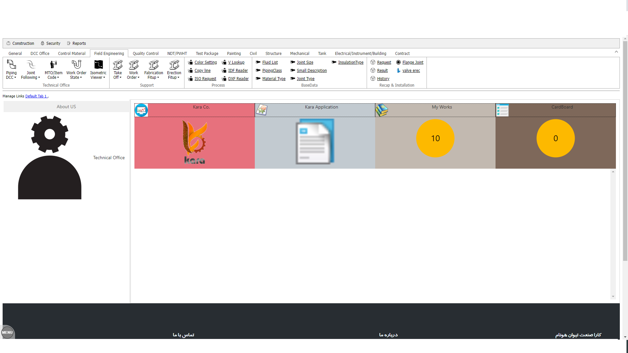Click the content panel scrollbar down arrow
628x353 pixels.
[x=613, y=296]
